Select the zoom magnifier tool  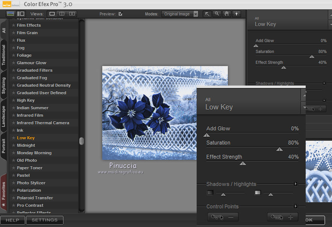pos(217,14)
